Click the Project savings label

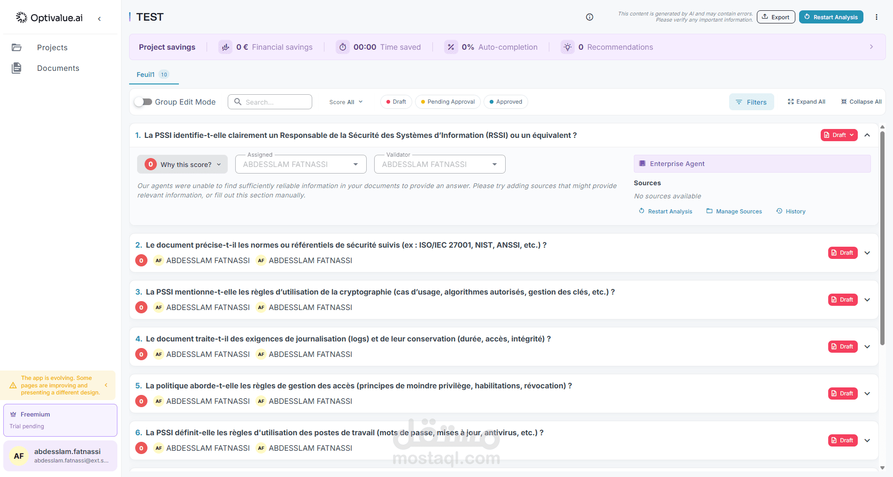[x=167, y=47]
